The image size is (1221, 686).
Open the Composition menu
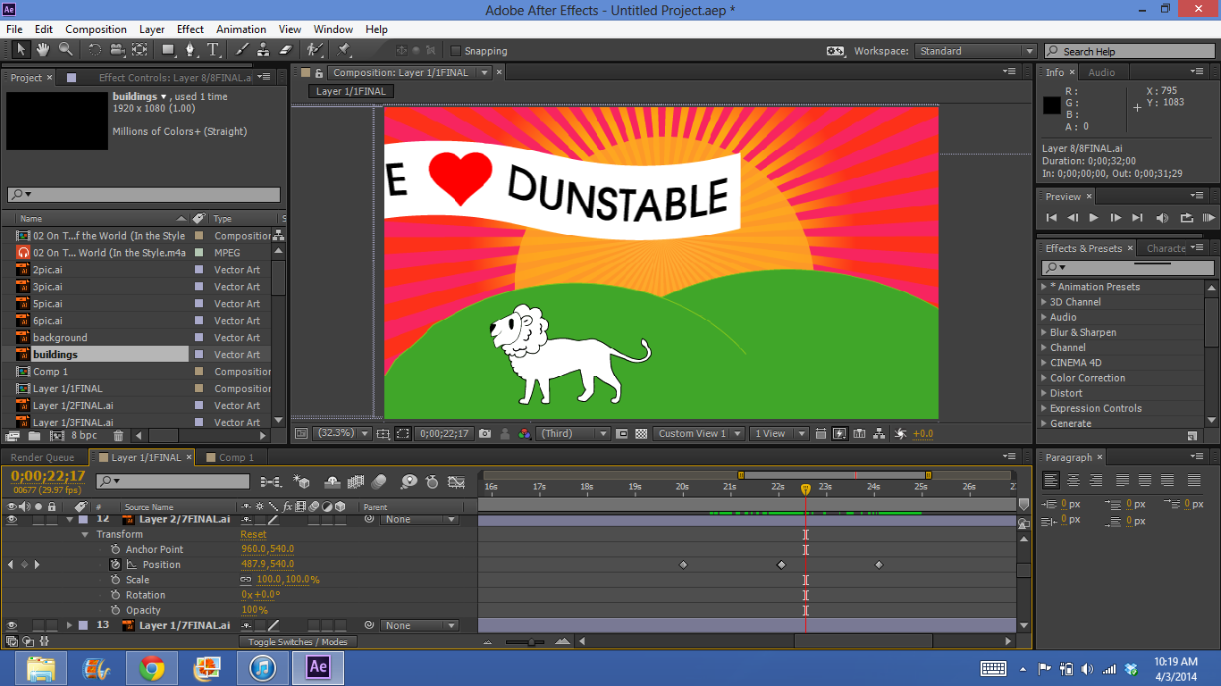click(96, 29)
